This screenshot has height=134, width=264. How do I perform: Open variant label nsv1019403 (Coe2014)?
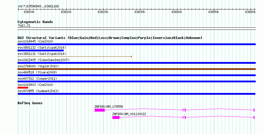36,85
